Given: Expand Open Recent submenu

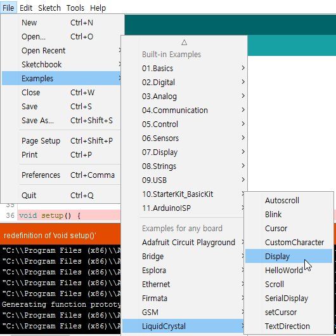Looking at the screenshot, I should pyautogui.click(x=61, y=50).
